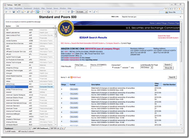
Task: Click the Company Search breadcrumb link
Action: tap(112, 43)
